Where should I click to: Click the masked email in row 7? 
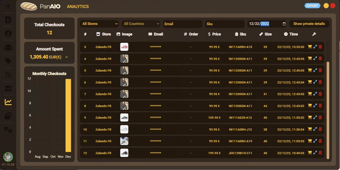tap(156, 94)
